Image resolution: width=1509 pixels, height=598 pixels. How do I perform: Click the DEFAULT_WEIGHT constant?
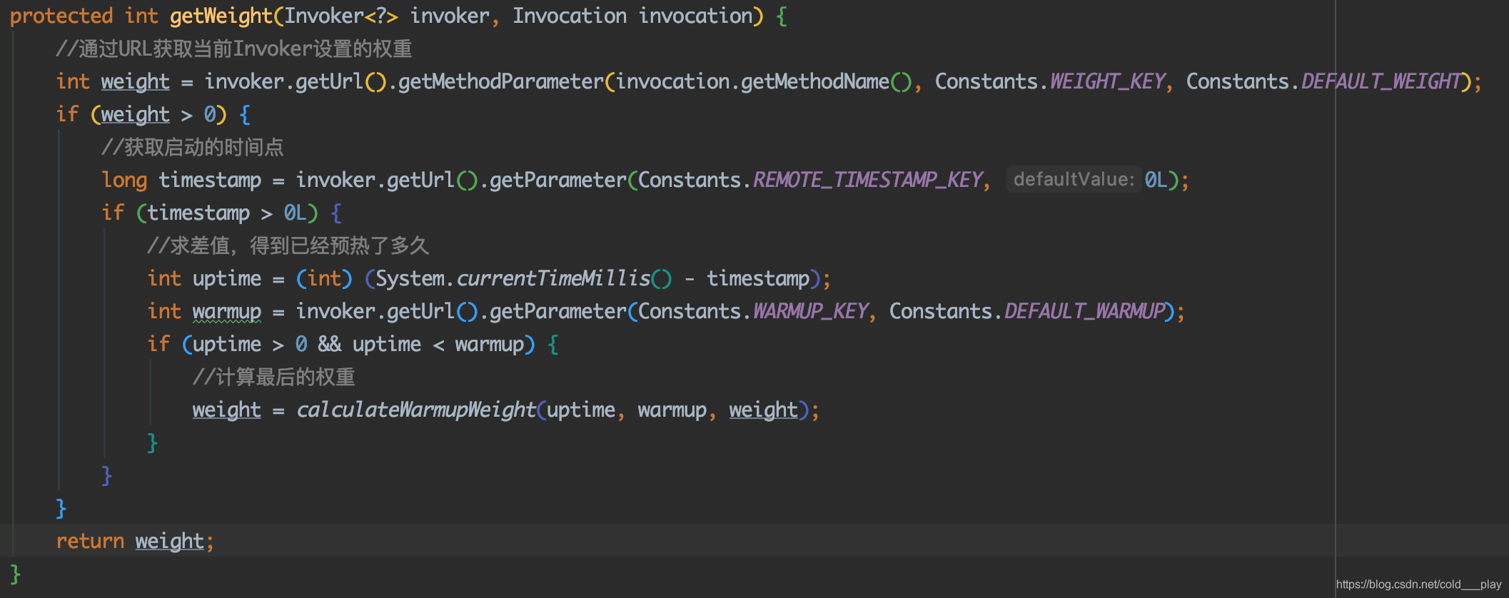[x=1381, y=81]
